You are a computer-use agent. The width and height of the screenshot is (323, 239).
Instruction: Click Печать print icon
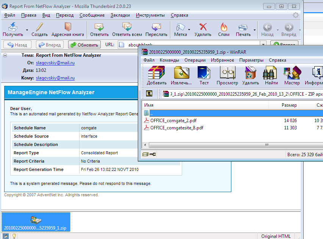click(x=243, y=29)
